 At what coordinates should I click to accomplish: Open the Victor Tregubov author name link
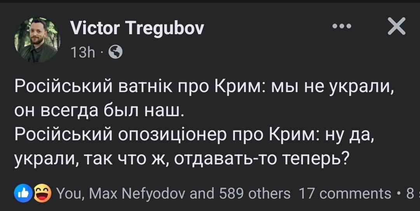[137, 28]
